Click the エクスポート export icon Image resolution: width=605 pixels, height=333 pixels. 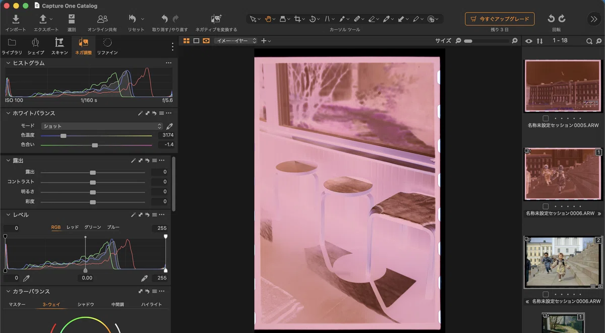click(43, 19)
